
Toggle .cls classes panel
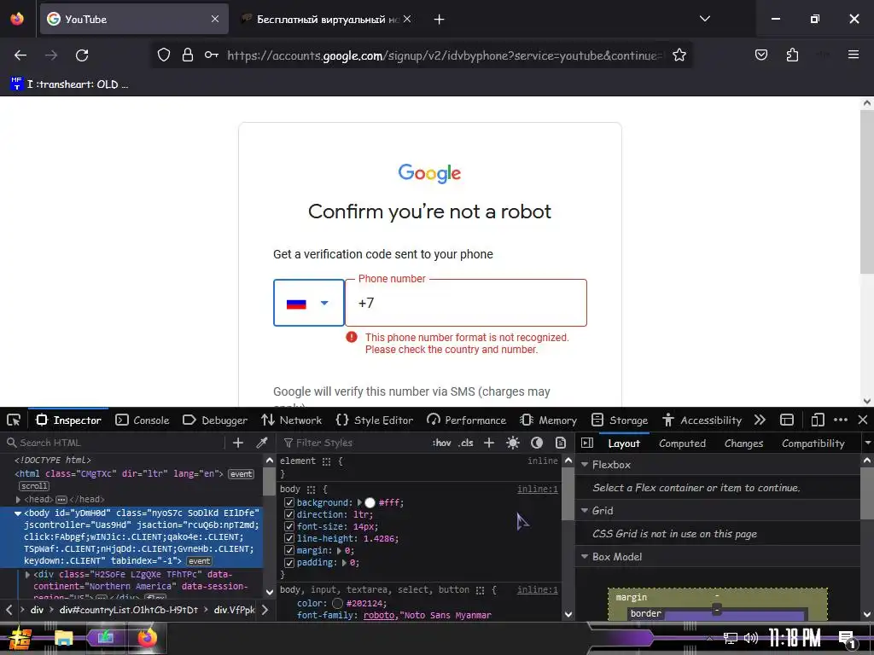466,443
